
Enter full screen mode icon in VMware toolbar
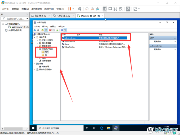click(115, 9)
